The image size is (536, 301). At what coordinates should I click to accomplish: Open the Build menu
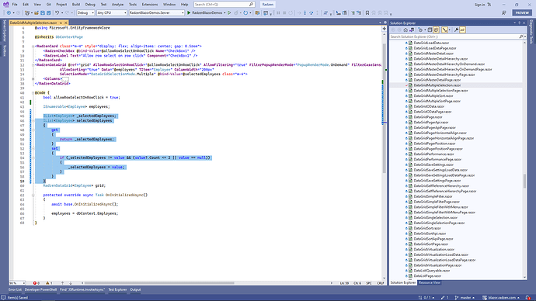point(76,5)
